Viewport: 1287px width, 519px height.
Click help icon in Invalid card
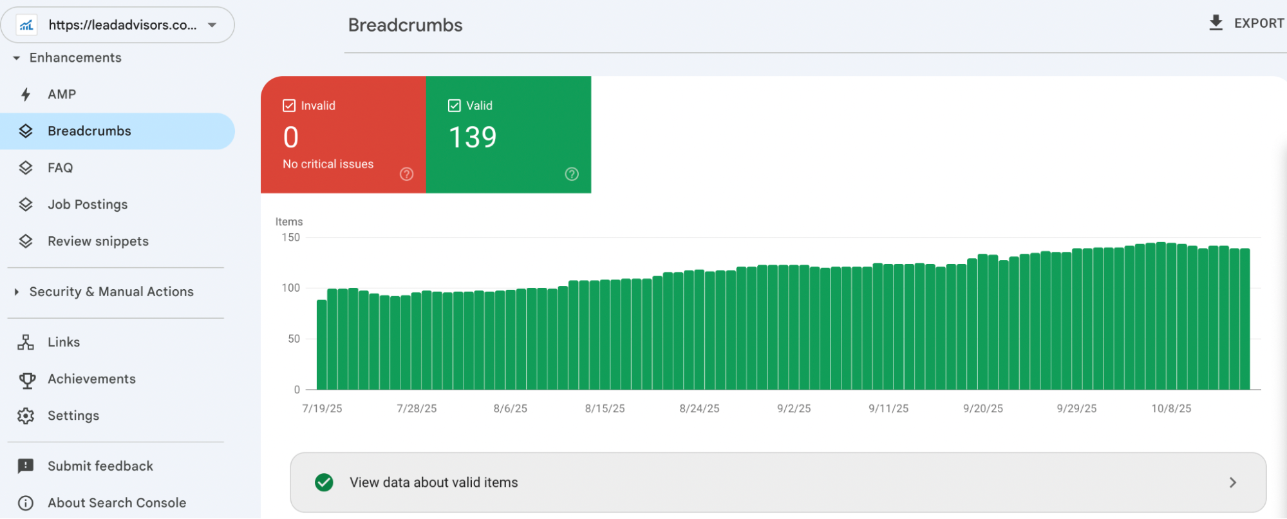point(406,174)
